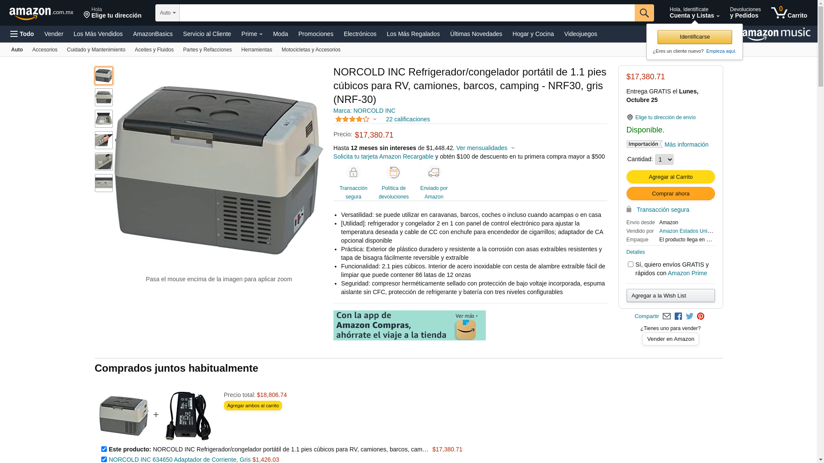Share the product via Pinterest icon

point(700,316)
